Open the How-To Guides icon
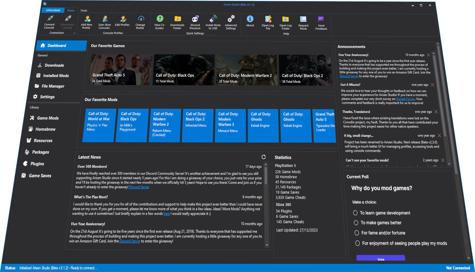The image size is (475, 272). coord(160,19)
